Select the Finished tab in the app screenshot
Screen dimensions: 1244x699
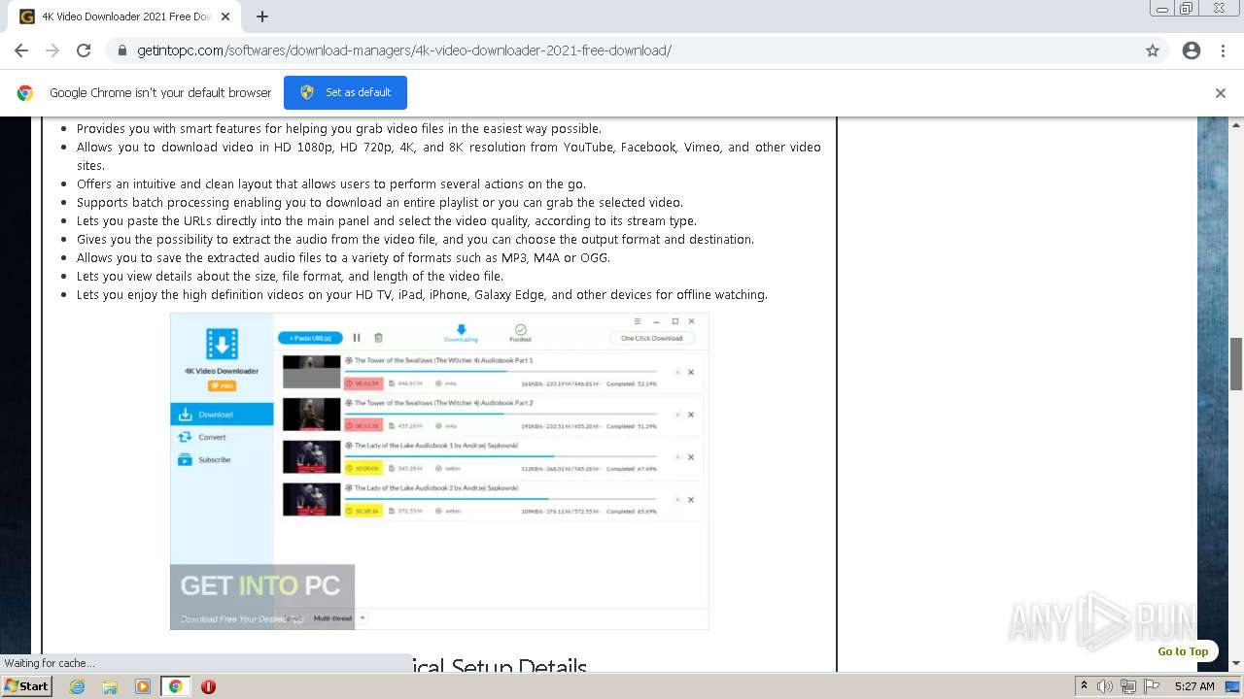[520, 334]
